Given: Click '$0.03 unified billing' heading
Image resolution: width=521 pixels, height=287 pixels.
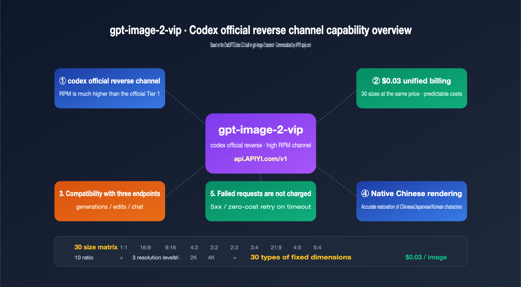Looking at the screenshot, I should 416,81.
